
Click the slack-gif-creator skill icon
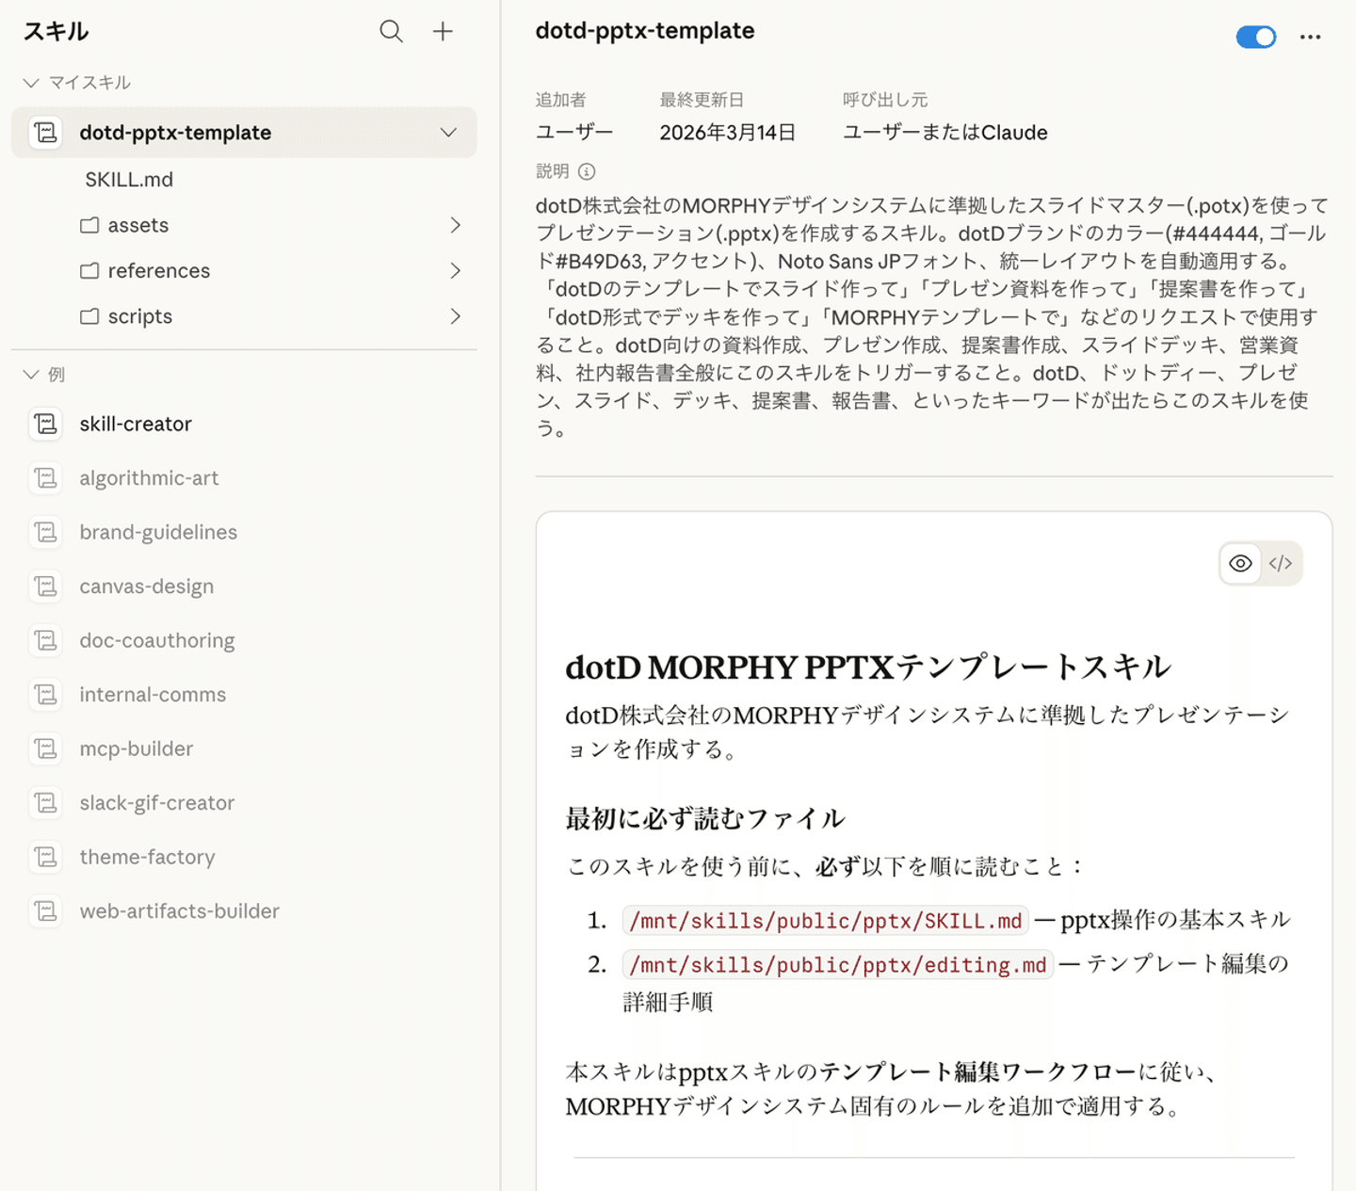(x=46, y=803)
